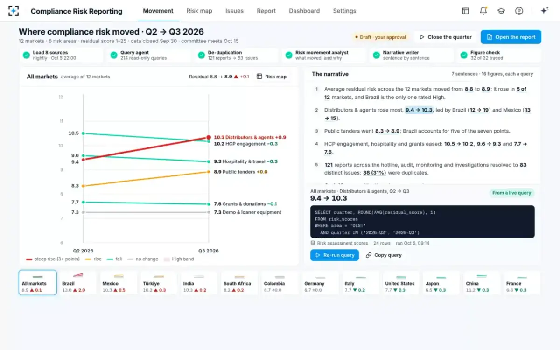Viewport: 560px width, 350px height.
Task: Click the Narrative writer check icon
Action: click(376, 55)
